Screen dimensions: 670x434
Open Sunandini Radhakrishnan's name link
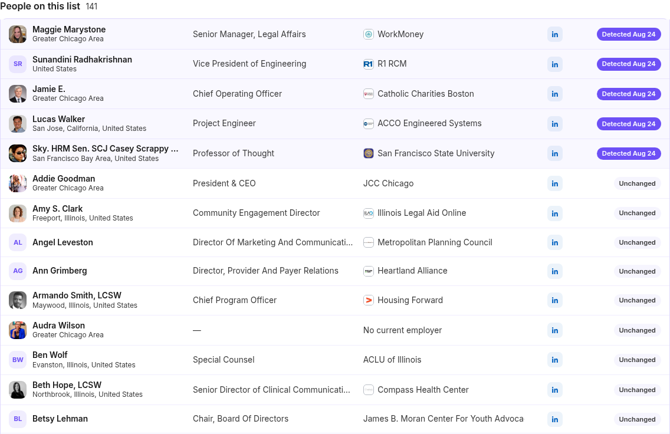(x=82, y=60)
